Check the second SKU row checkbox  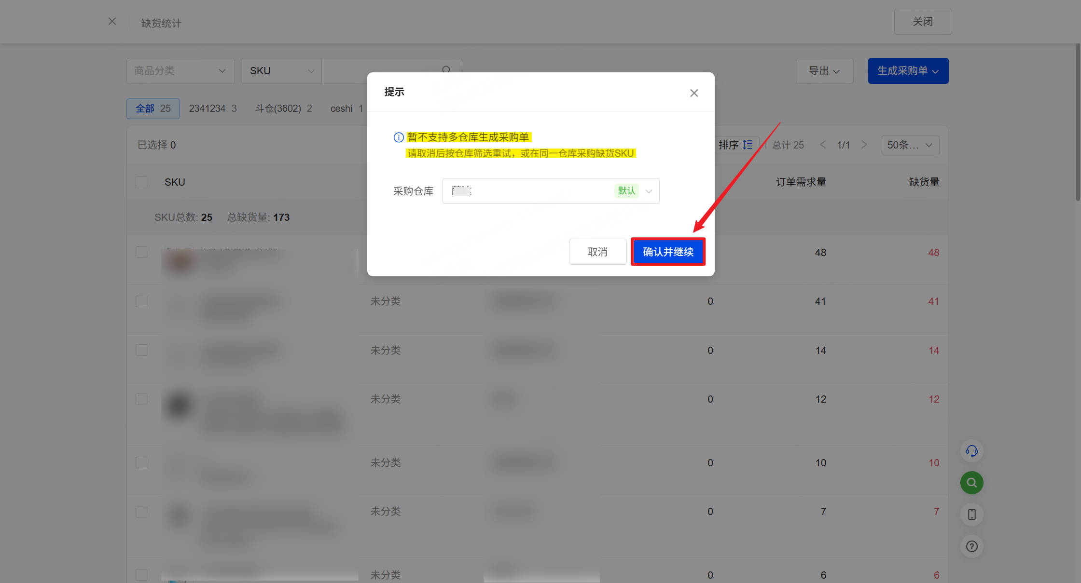(x=141, y=301)
